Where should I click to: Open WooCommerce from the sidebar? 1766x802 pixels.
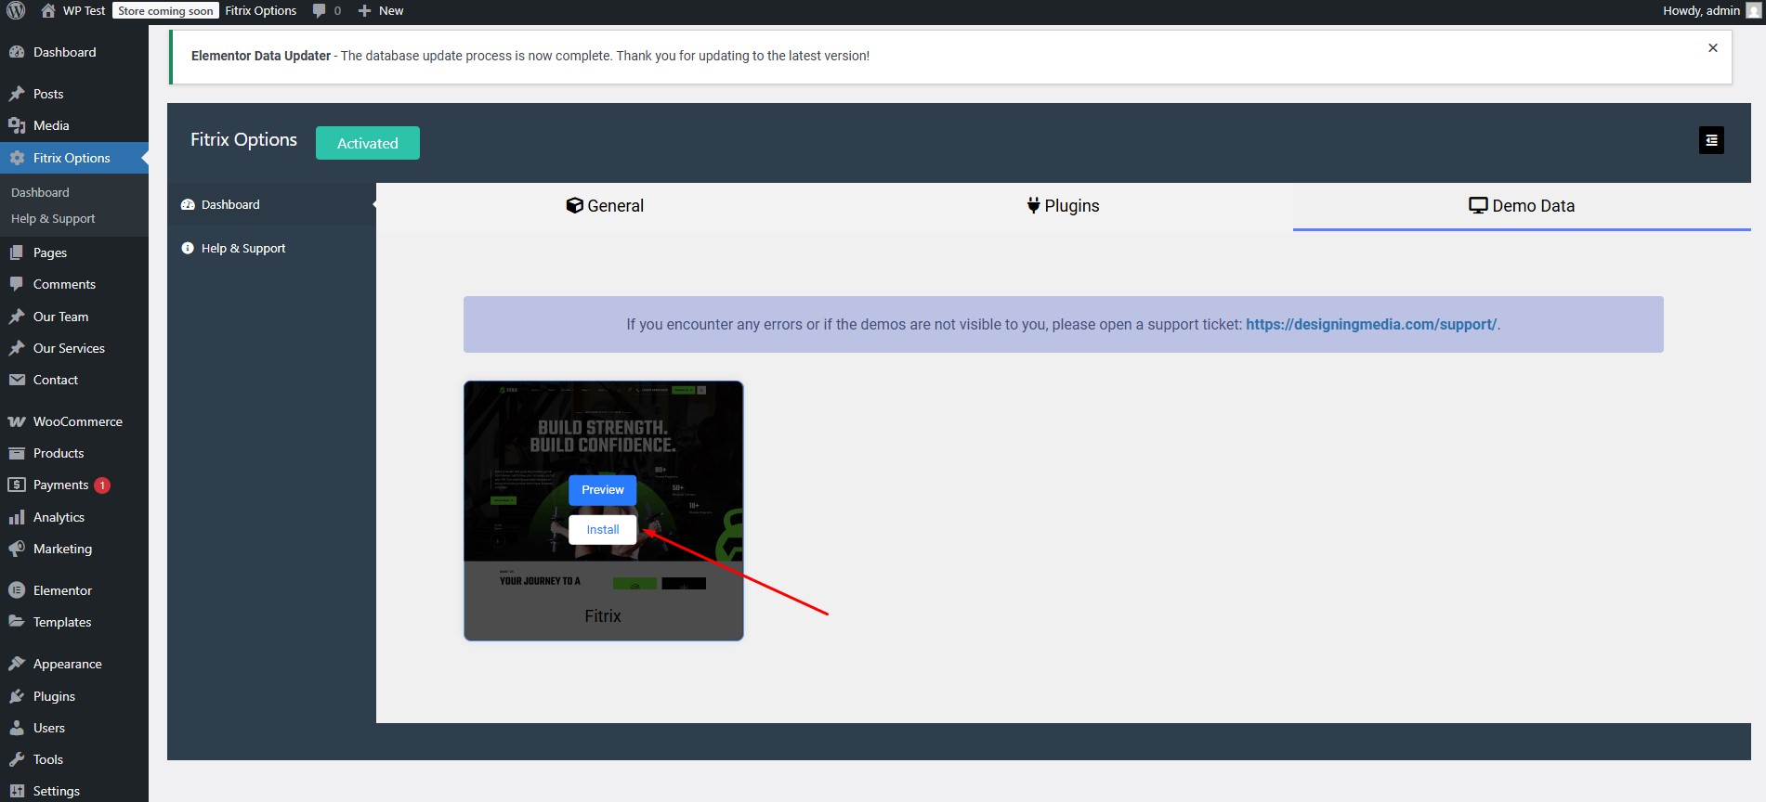click(x=77, y=421)
